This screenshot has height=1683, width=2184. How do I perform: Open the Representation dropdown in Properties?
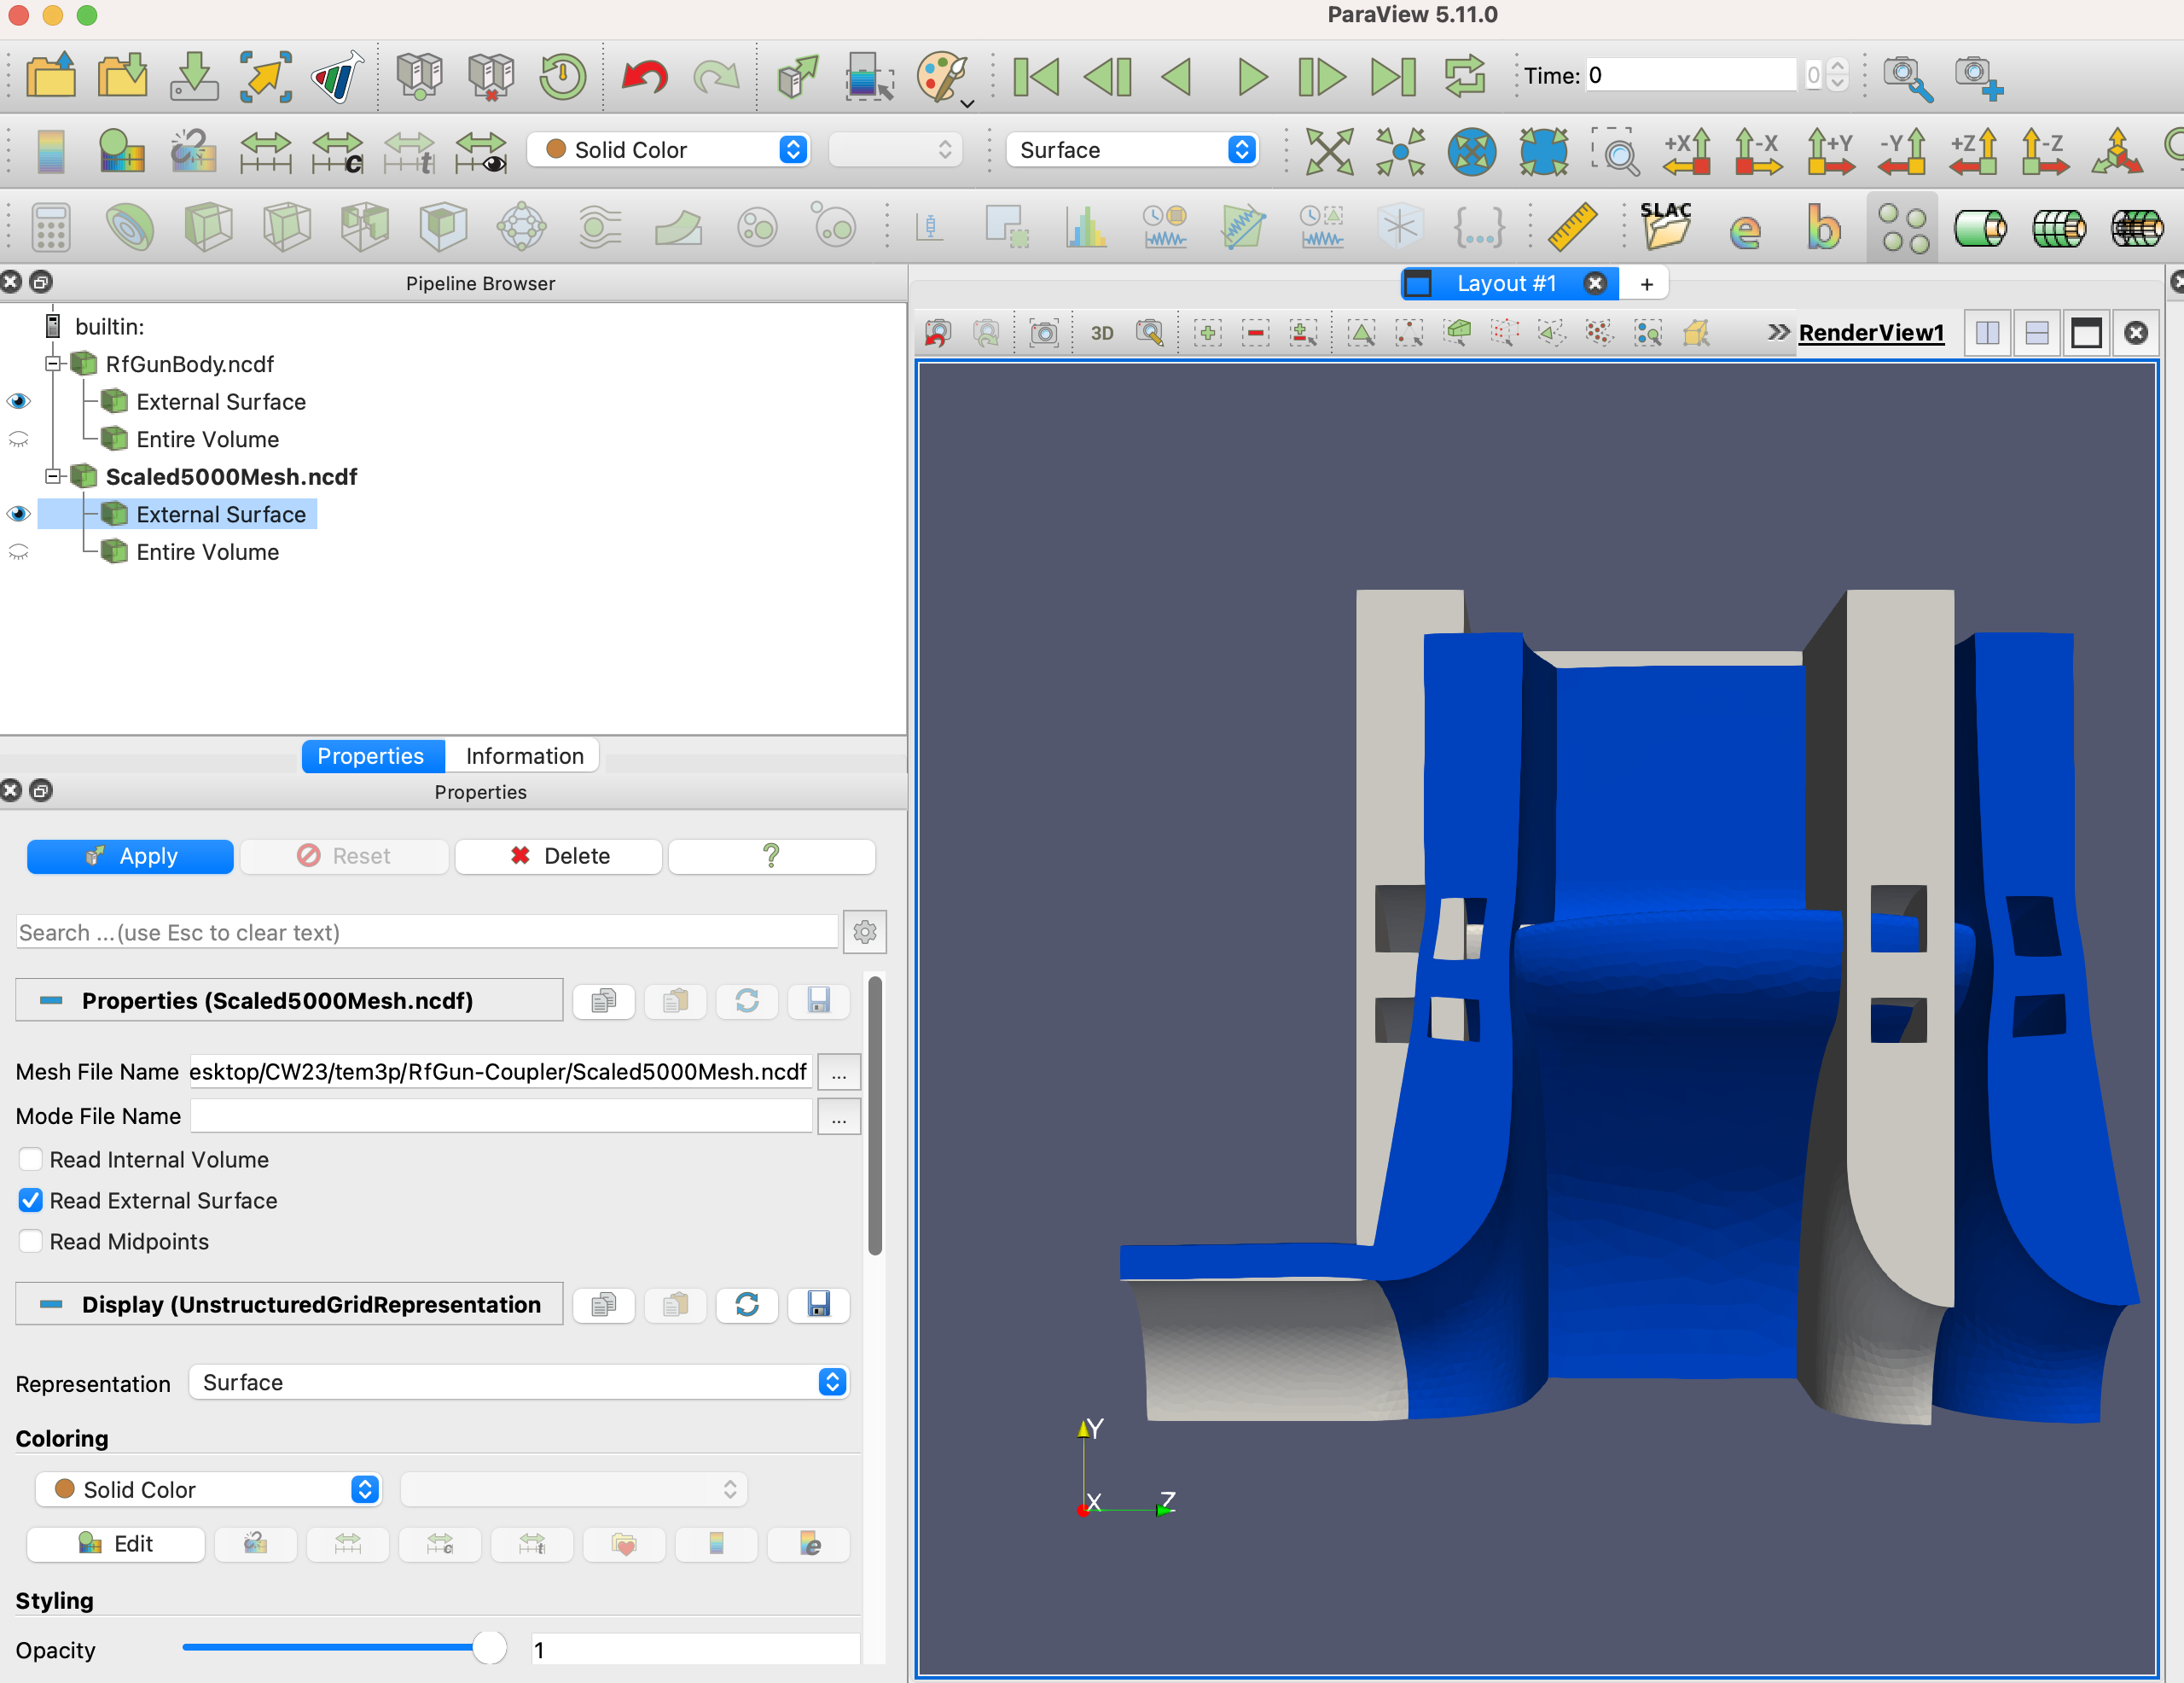(519, 1382)
